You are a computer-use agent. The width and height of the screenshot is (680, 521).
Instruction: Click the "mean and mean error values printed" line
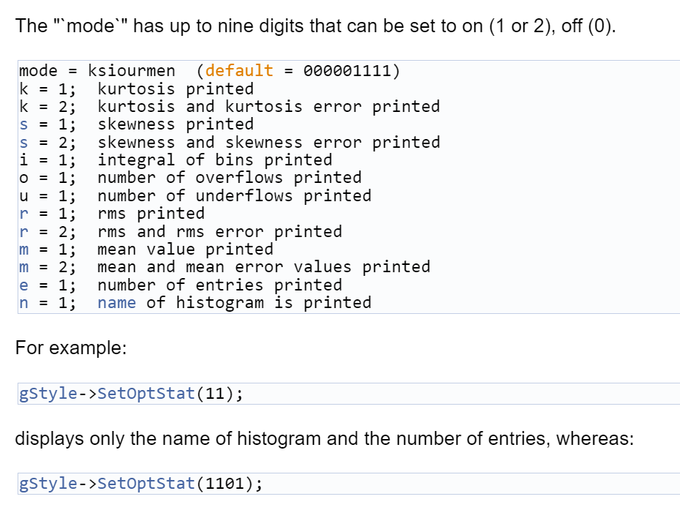click(264, 267)
